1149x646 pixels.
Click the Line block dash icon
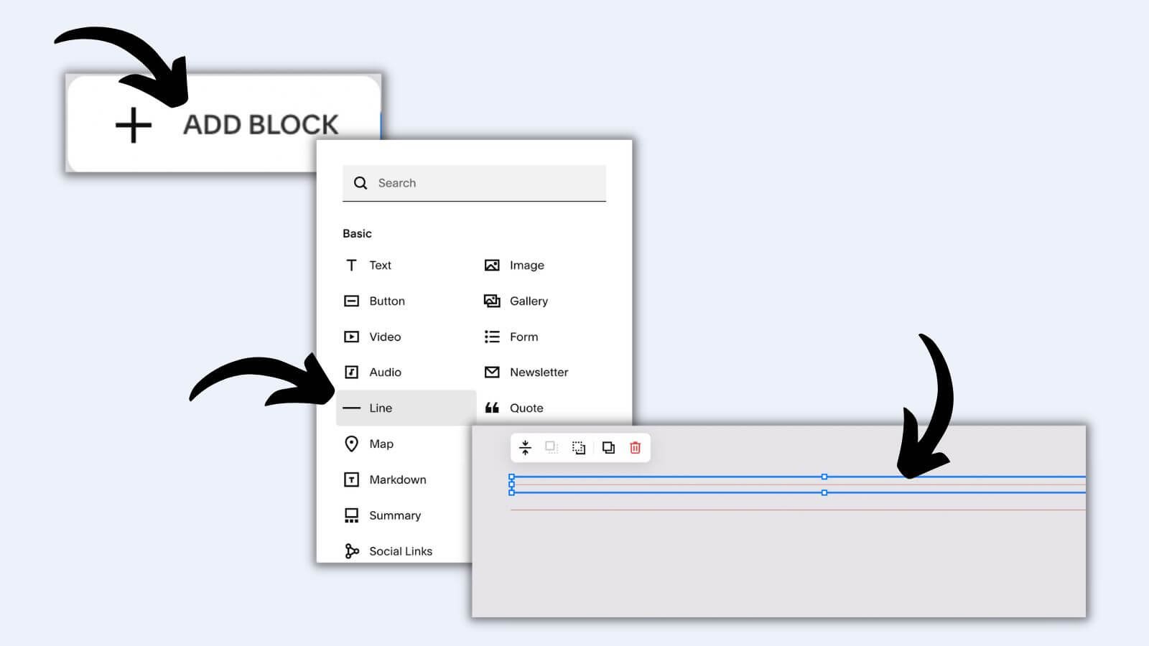[x=351, y=408]
